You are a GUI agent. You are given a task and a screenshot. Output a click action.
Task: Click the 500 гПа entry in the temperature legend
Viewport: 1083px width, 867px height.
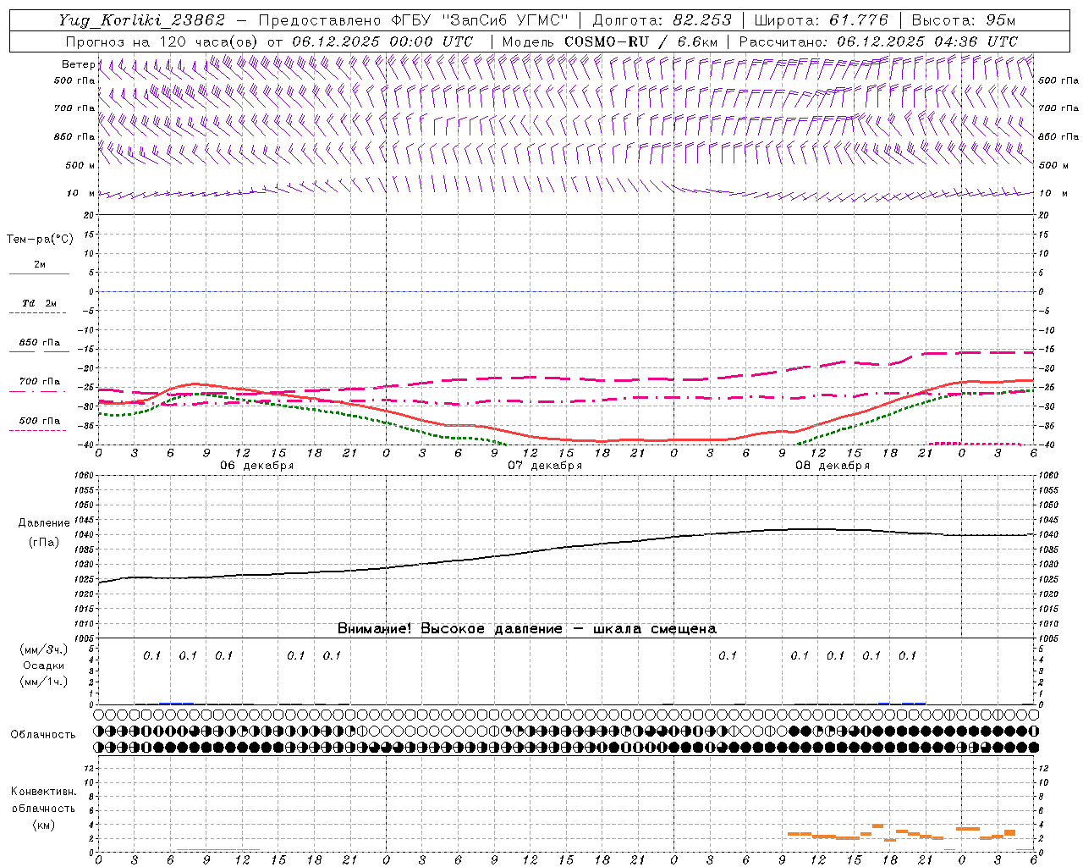pos(40,421)
